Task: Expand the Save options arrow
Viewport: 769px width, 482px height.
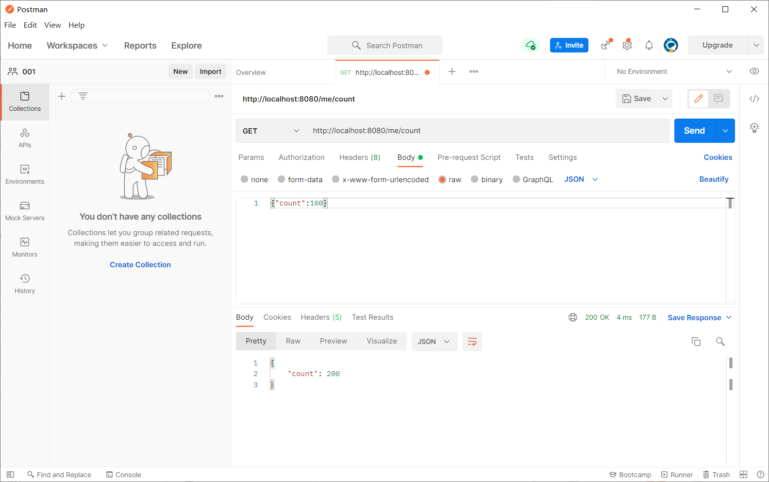Action: tap(665, 99)
